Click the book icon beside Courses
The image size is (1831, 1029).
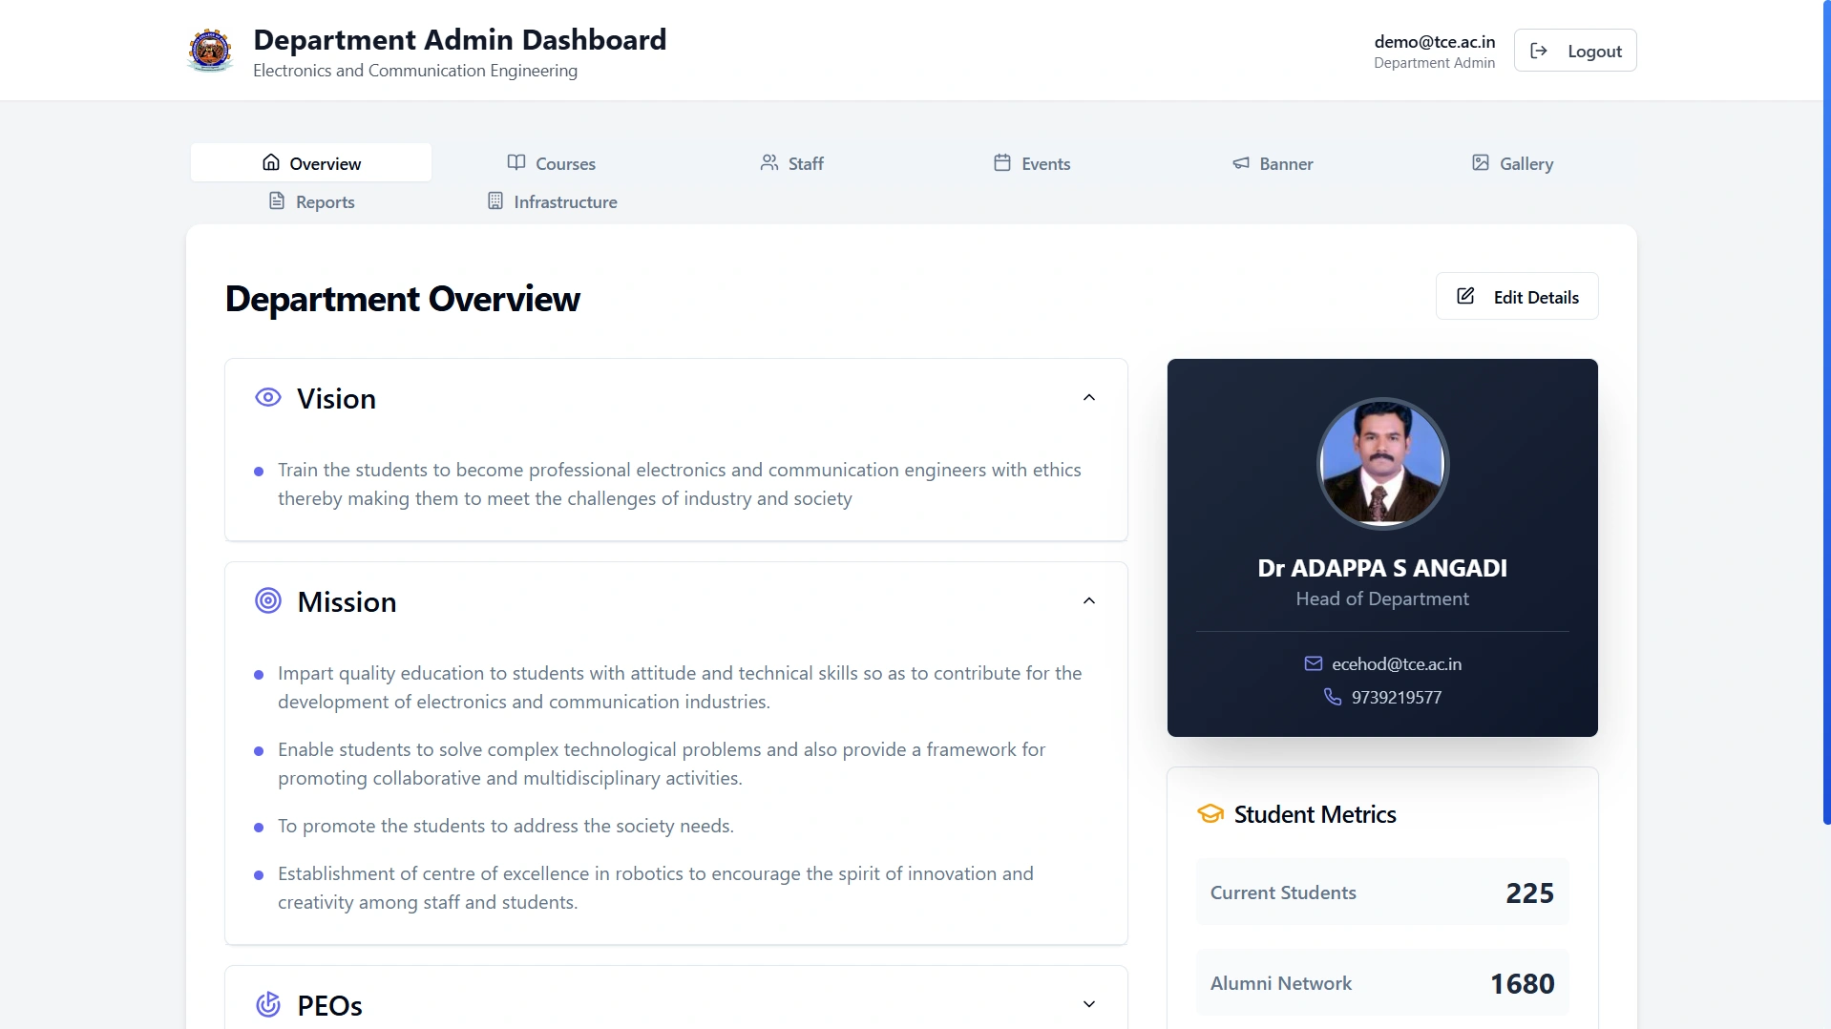pyautogui.click(x=516, y=162)
